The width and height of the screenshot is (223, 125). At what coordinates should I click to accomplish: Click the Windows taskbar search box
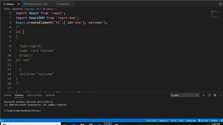click(31, 124)
